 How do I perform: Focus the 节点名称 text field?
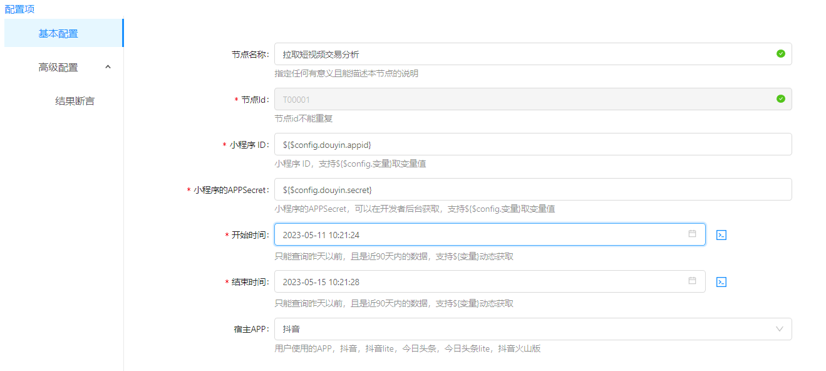point(520,55)
